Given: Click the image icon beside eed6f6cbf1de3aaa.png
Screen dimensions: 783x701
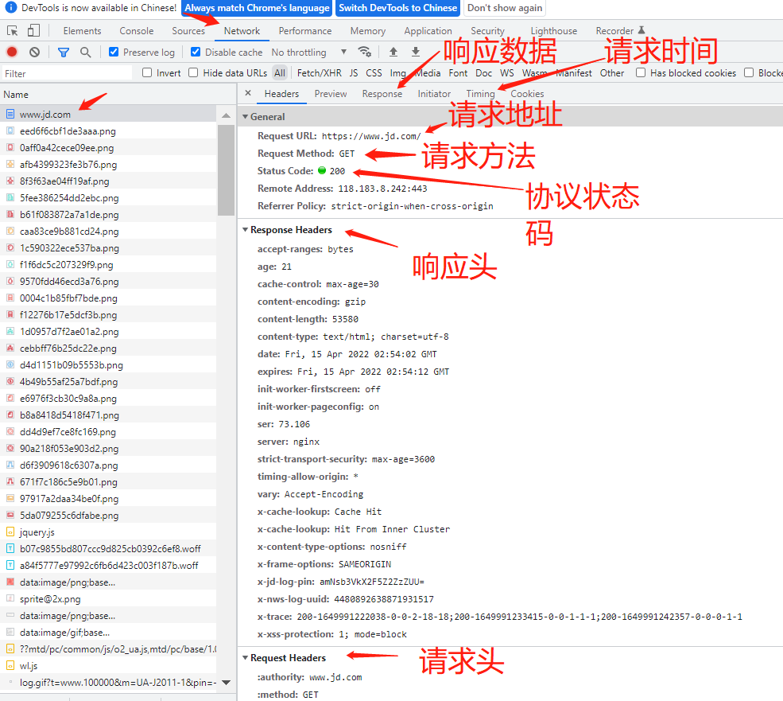Looking at the screenshot, I should [x=10, y=131].
